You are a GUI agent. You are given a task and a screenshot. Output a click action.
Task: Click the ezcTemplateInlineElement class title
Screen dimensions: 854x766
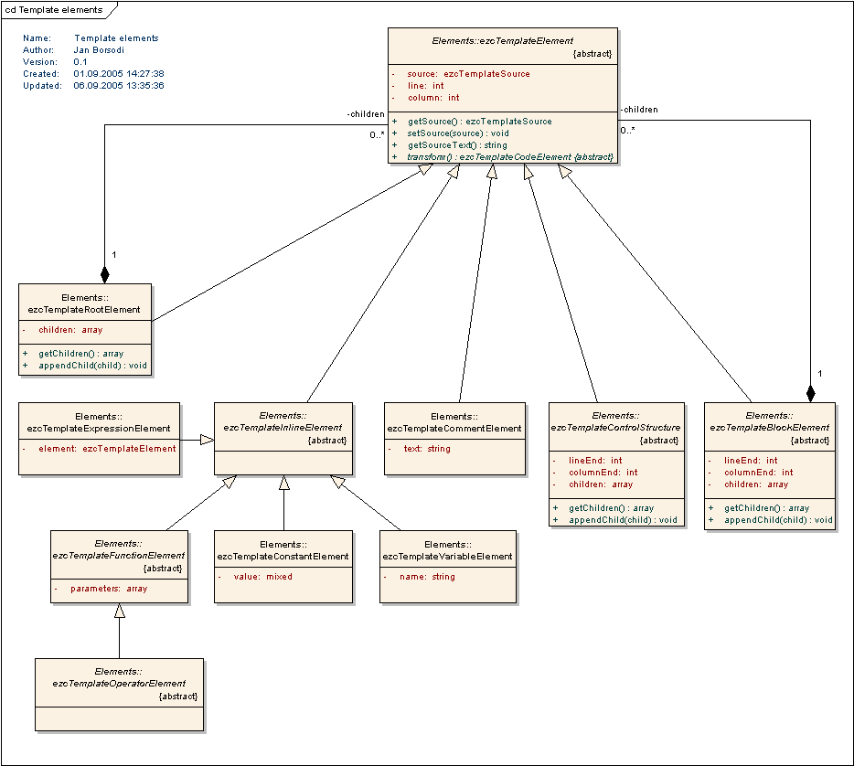[x=283, y=421]
